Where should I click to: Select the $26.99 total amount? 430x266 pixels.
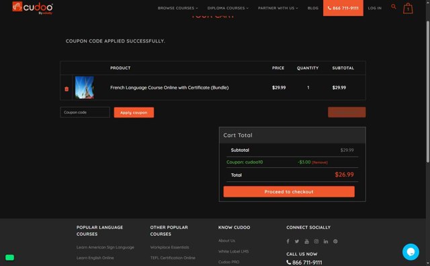click(344, 175)
